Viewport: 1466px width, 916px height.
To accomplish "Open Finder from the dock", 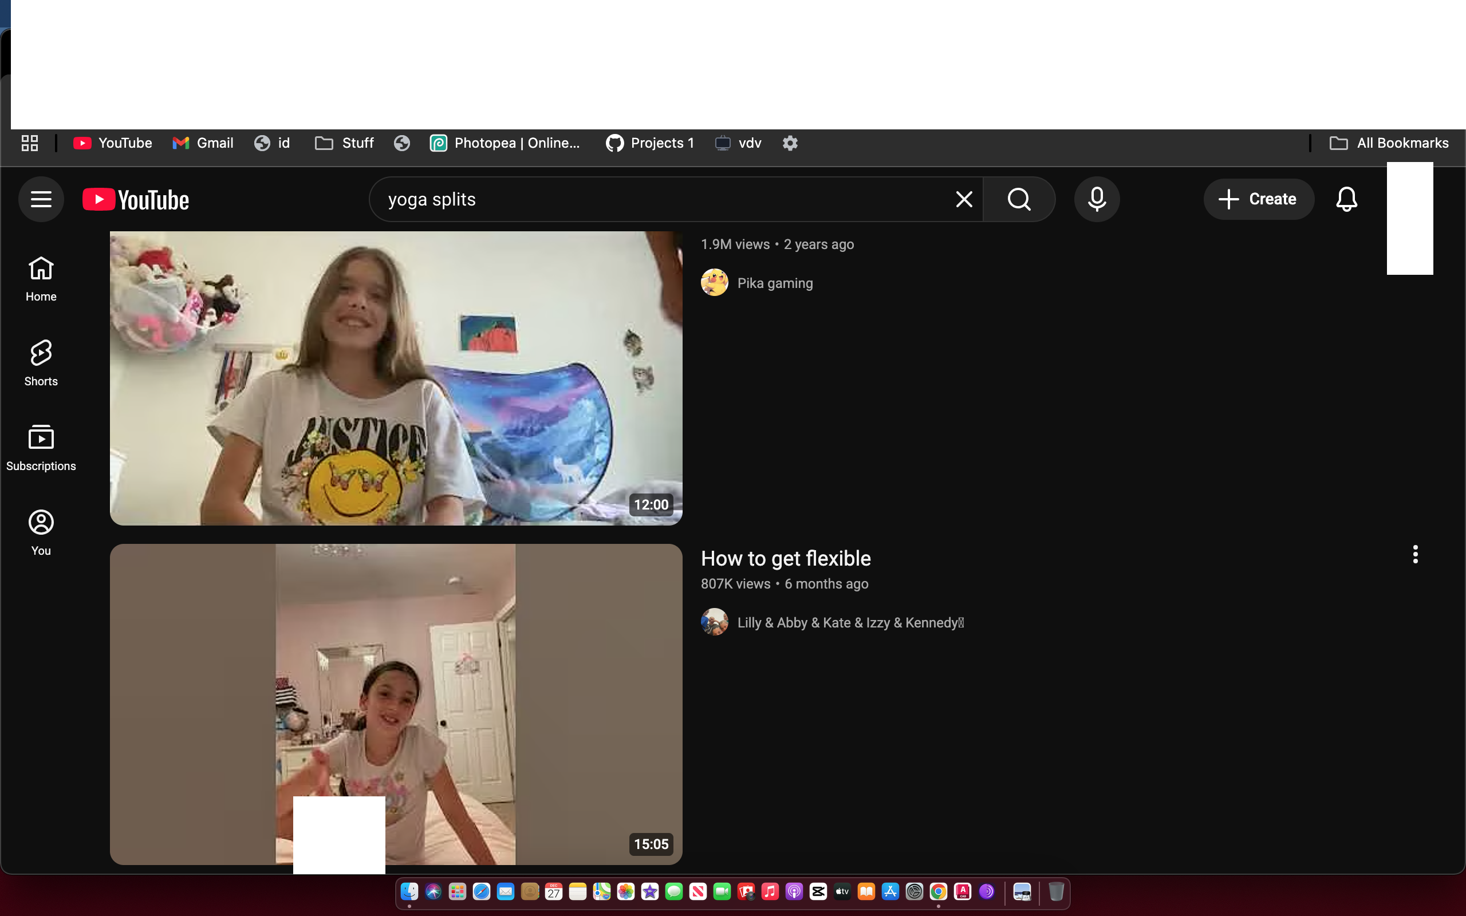I will 409,892.
